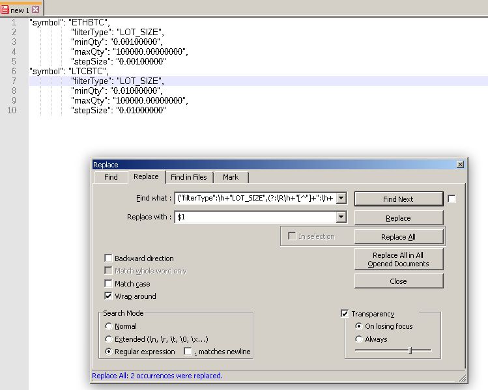Image resolution: width=488 pixels, height=390 pixels.
Task: Click Replace All in All Opened Documents
Action: (398, 259)
